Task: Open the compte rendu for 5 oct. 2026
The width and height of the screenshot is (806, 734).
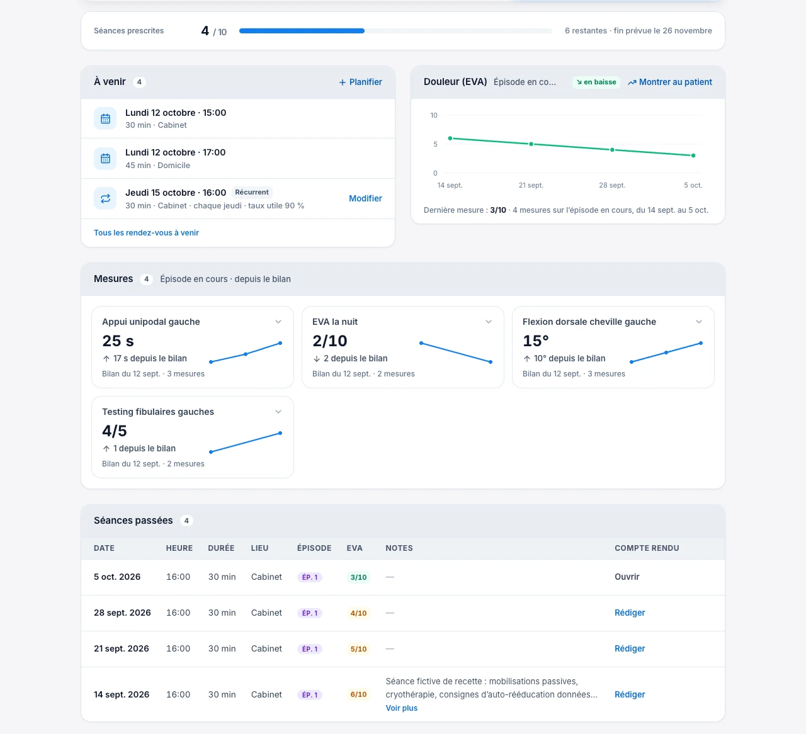Action: point(627,577)
